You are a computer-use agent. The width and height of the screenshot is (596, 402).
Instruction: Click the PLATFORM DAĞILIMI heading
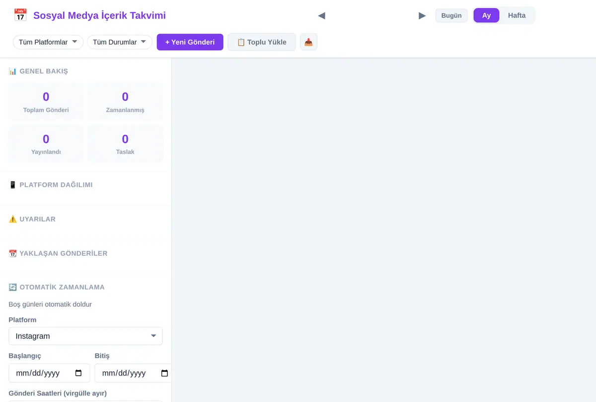click(x=51, y=185)
